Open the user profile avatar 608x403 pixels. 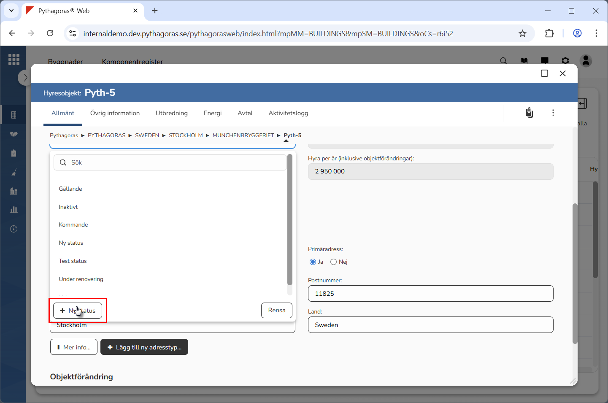point(586,61)
